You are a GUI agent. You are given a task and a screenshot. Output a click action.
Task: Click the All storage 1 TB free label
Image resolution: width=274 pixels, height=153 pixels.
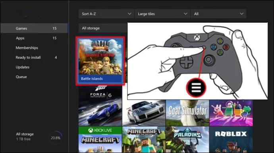point(25,136)
